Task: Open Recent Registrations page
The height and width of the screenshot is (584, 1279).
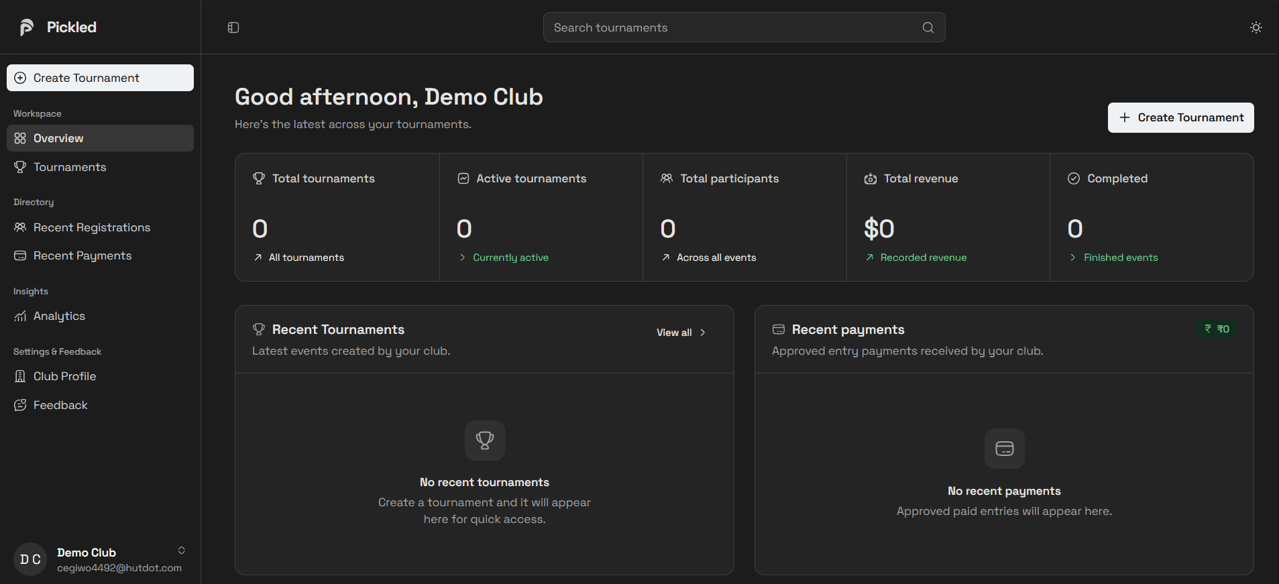Action: click(101, 227)
